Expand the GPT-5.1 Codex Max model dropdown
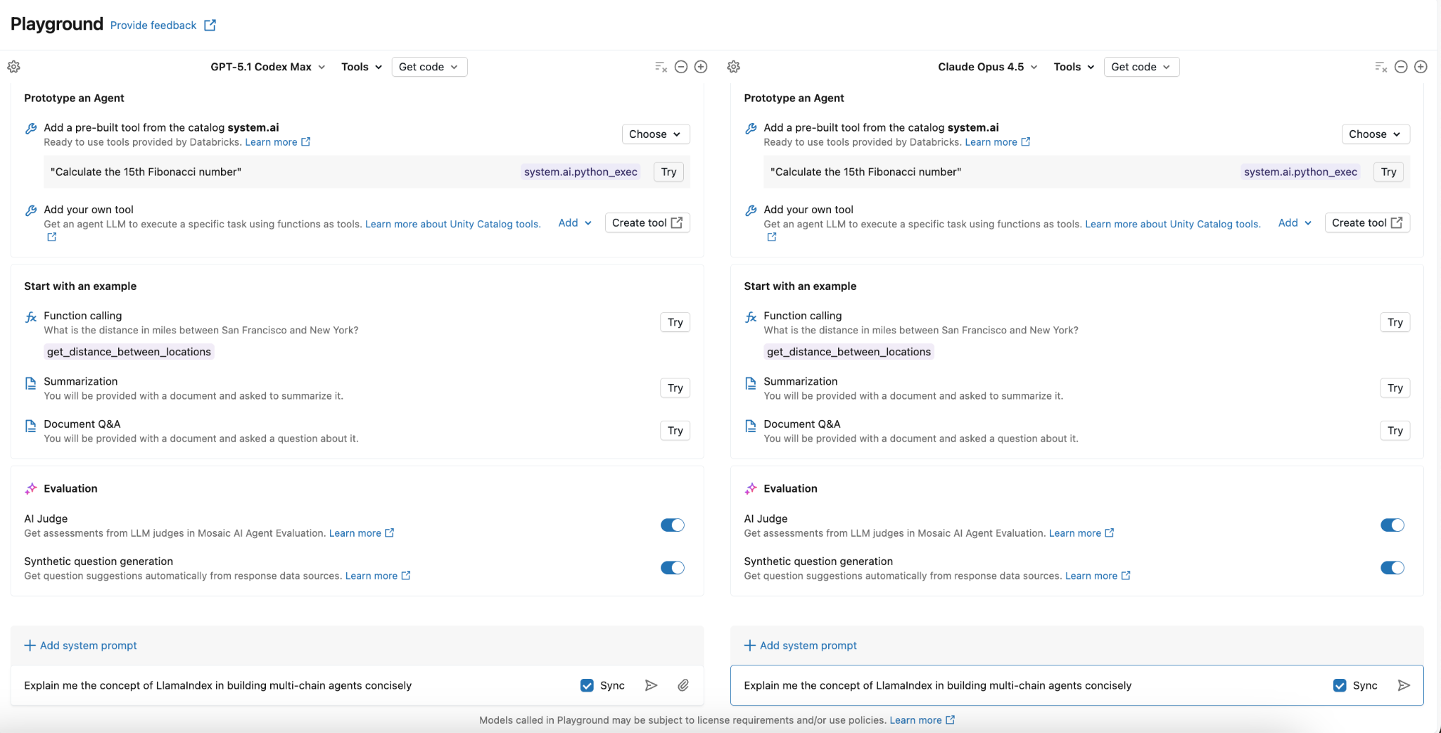The width and height of the screenshot is (1441, 733). 267,67
